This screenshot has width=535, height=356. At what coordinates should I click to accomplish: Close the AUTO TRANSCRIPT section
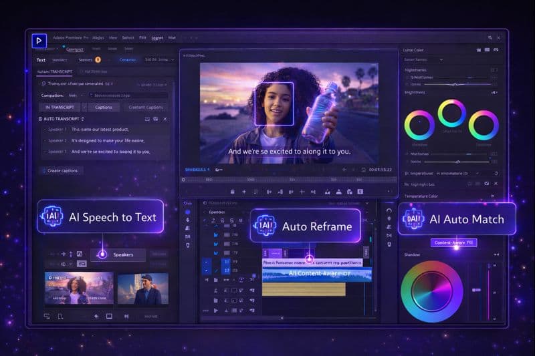click(x=165, y=119)
